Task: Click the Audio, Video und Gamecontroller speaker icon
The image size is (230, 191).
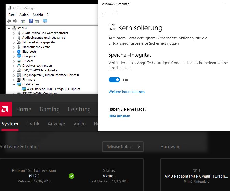Action: 19,33
